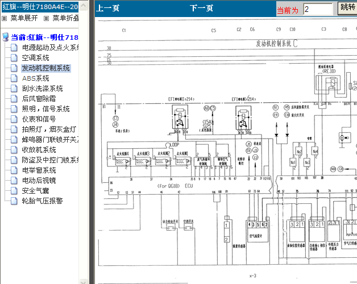Click the computer icon at tree root
357x284 pixels.
coord(6,37)
